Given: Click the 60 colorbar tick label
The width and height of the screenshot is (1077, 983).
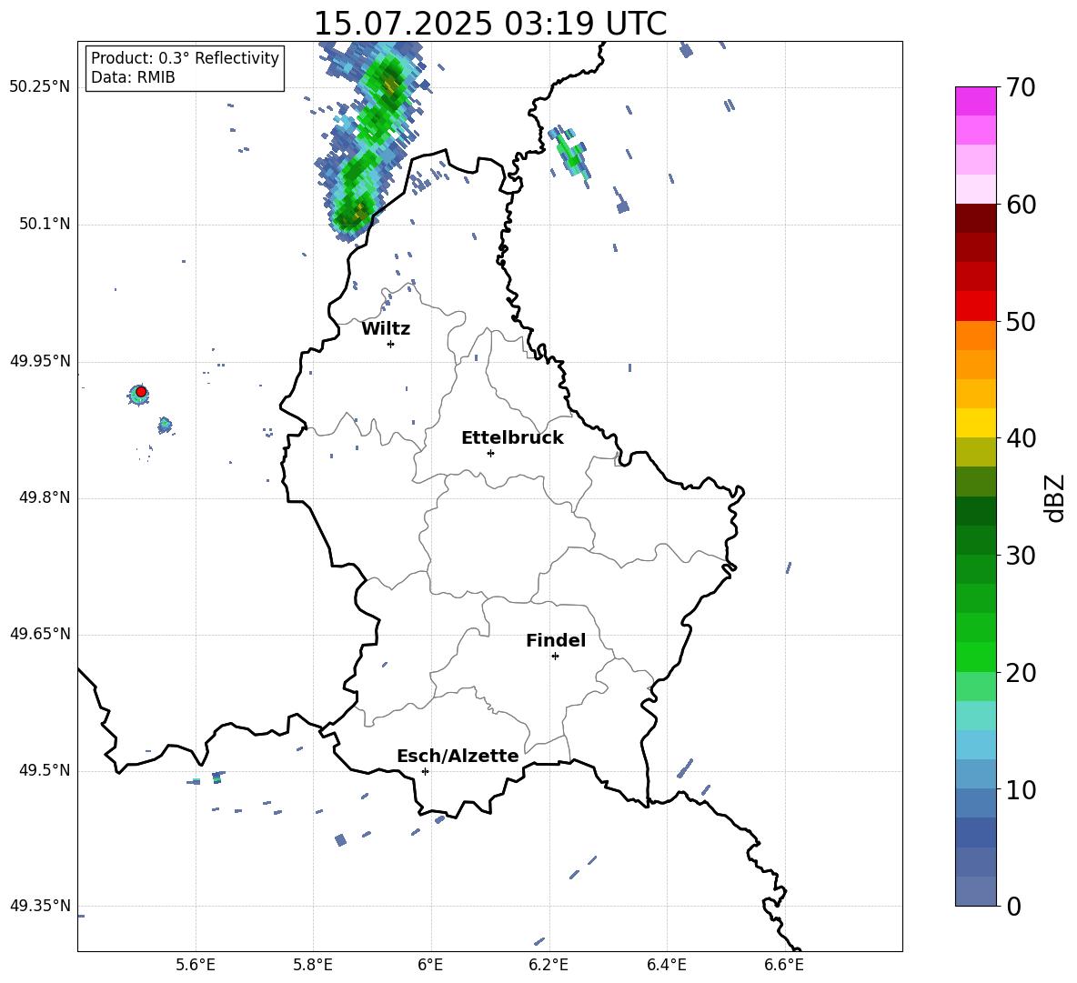Looking at the screenshot, I should (1021, 205).
